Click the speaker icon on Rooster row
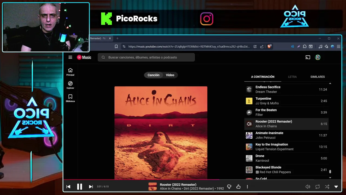Viewport: 346px width, 195px height. (x=249, y=124)
